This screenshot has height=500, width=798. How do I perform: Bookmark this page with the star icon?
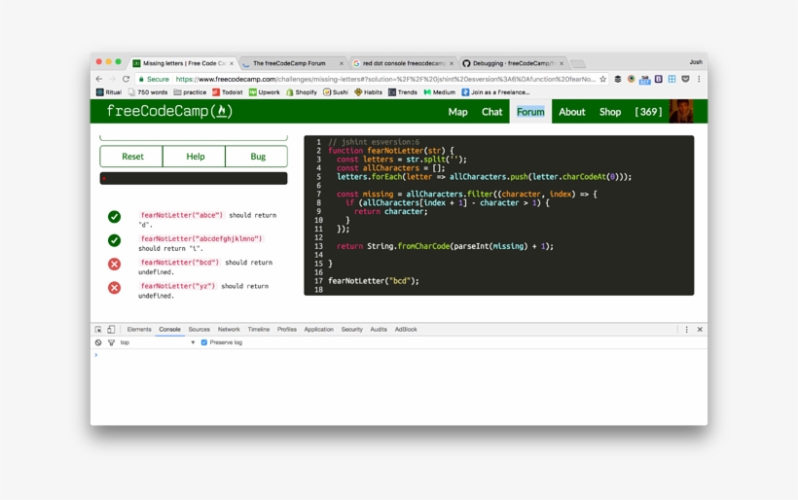click(603, 79)
